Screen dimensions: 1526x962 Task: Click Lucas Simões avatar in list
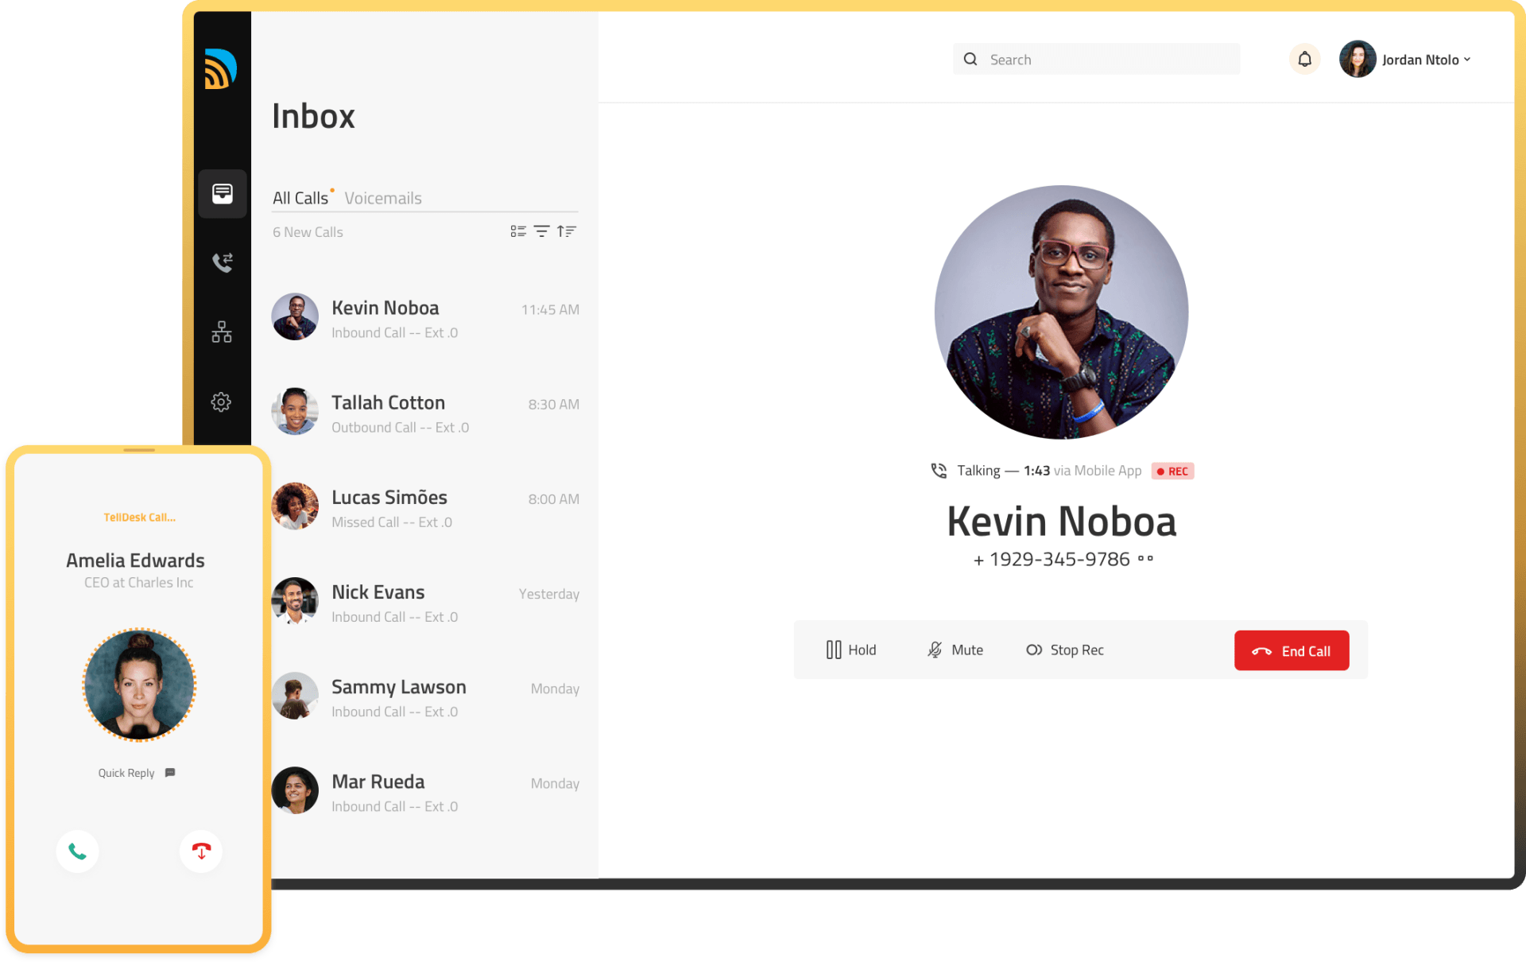[x=295, y=506]
